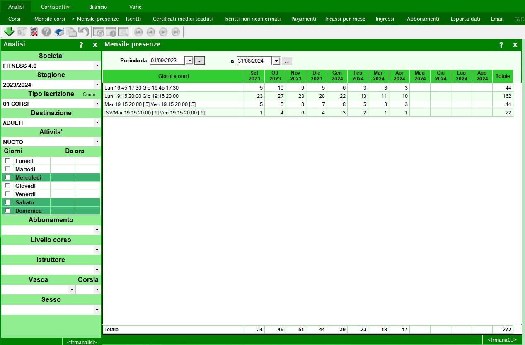Select row Lun 19:15 20:00 Gio 19:15 20:00
Viewport: 525px width, 345px height.
[308, 96]
